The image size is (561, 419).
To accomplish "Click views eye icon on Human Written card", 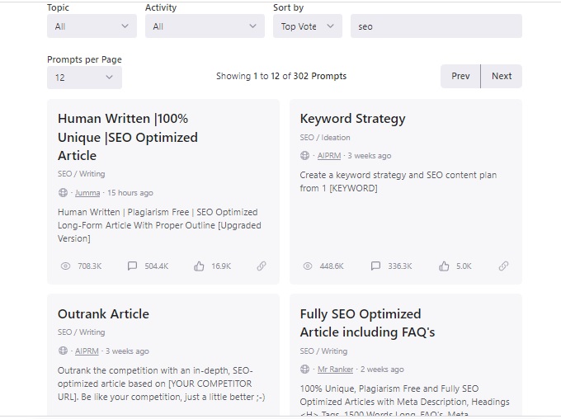I will 66,266.
